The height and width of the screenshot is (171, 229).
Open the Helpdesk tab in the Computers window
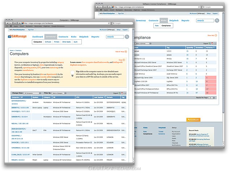pyautogui.click(x=84, y=37)
